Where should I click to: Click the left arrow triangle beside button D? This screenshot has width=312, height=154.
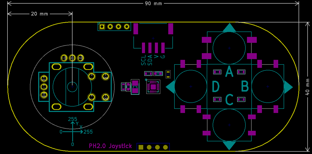pyautogui.click(x=170, y=87)
